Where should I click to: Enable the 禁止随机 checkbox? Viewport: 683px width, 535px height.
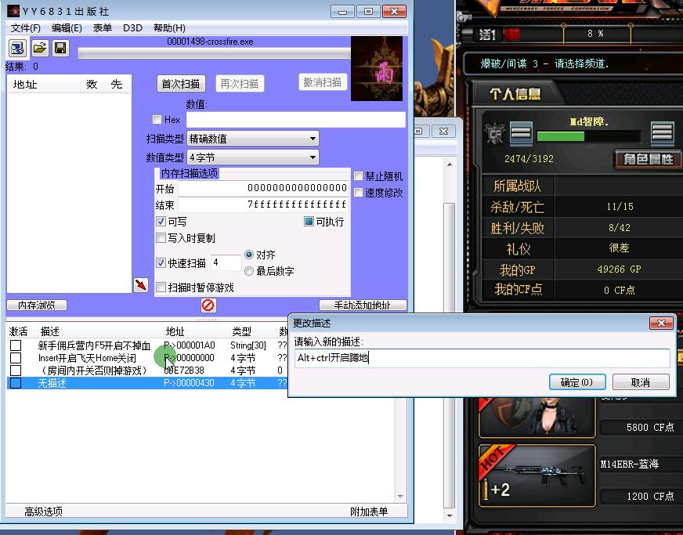[x=358, y=176]
